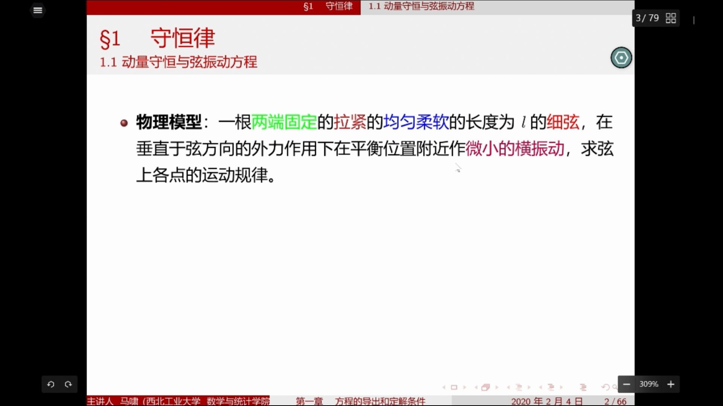723x406 pixels.
Task: Select the single page view icon in bottom toolbar
Action: (x=455, y=387)
